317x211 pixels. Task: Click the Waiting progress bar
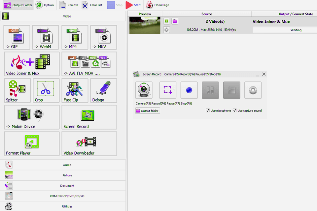tap(284, 30)
